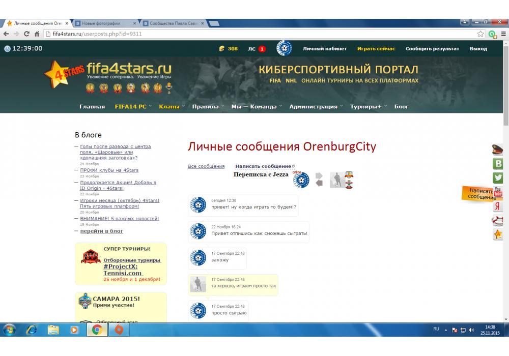Click the САМАРА 2015! banner title
The height and width of the screenshot is (356, 509).
[x=116, y=299]
